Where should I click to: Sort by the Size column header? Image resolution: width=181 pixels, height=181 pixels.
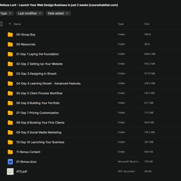[x=147, y=24]
